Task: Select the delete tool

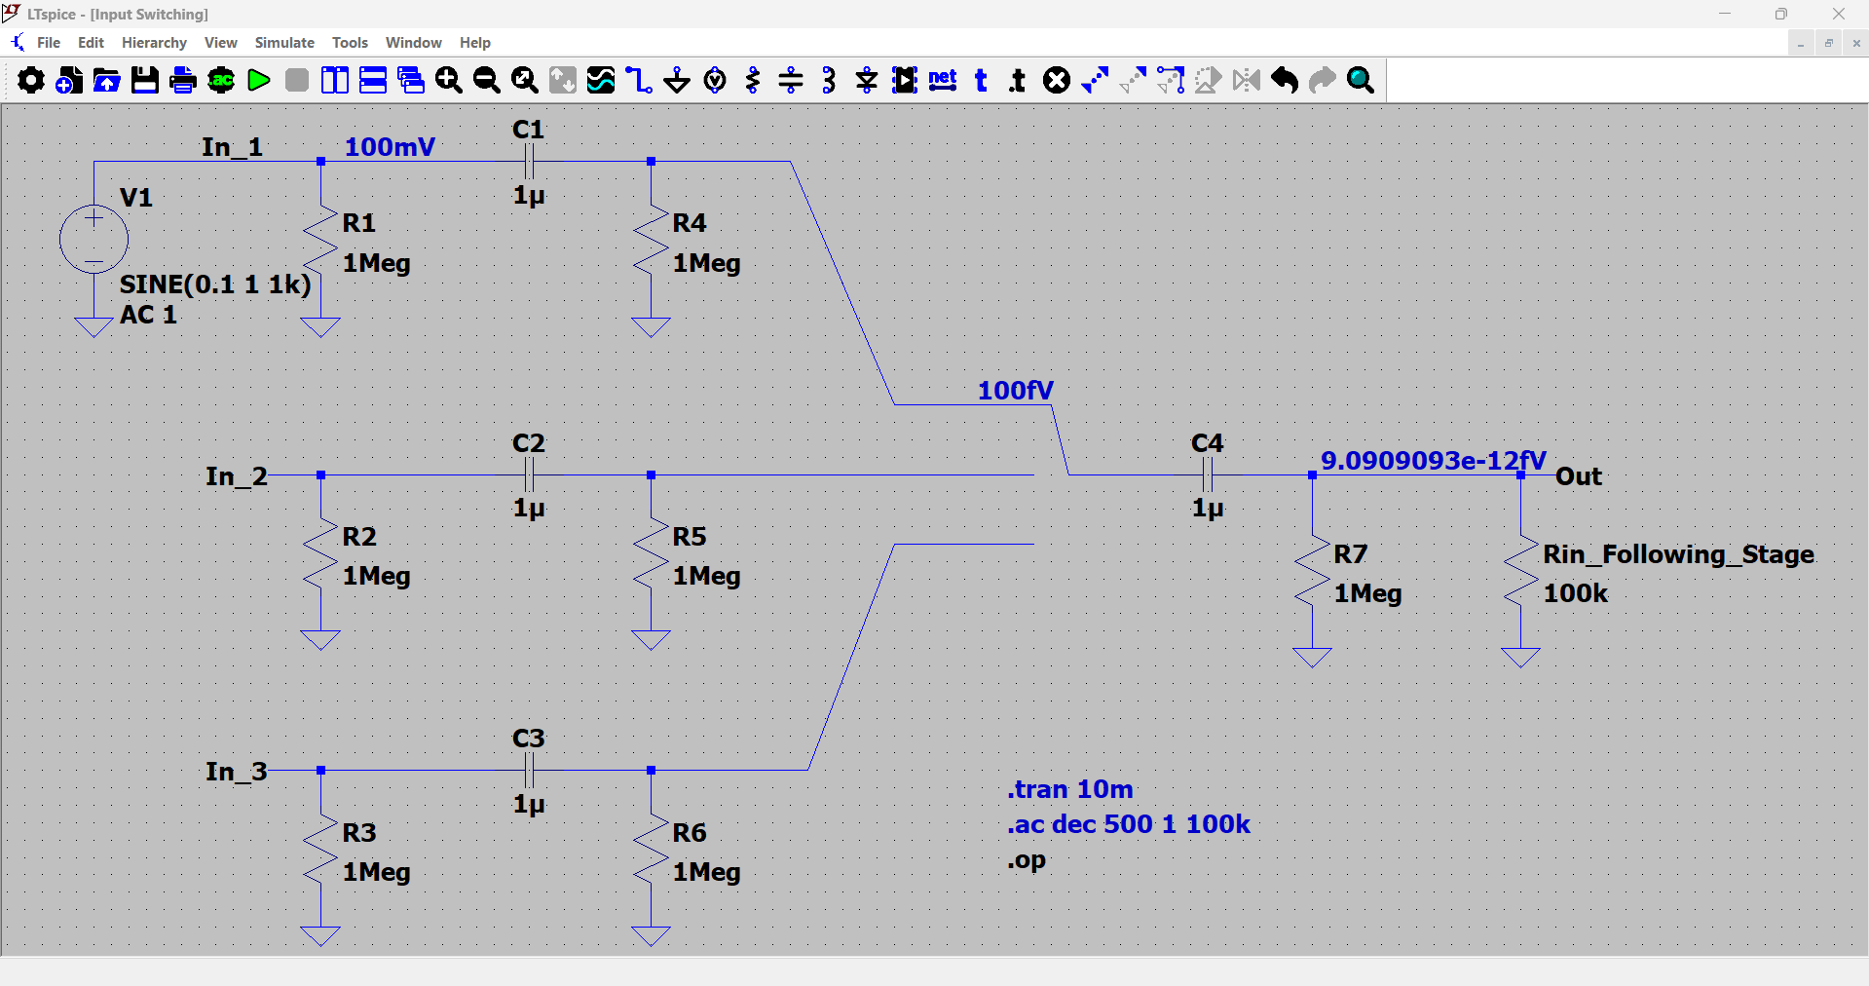Action: pyautogui.click(x=1057, y=80)
